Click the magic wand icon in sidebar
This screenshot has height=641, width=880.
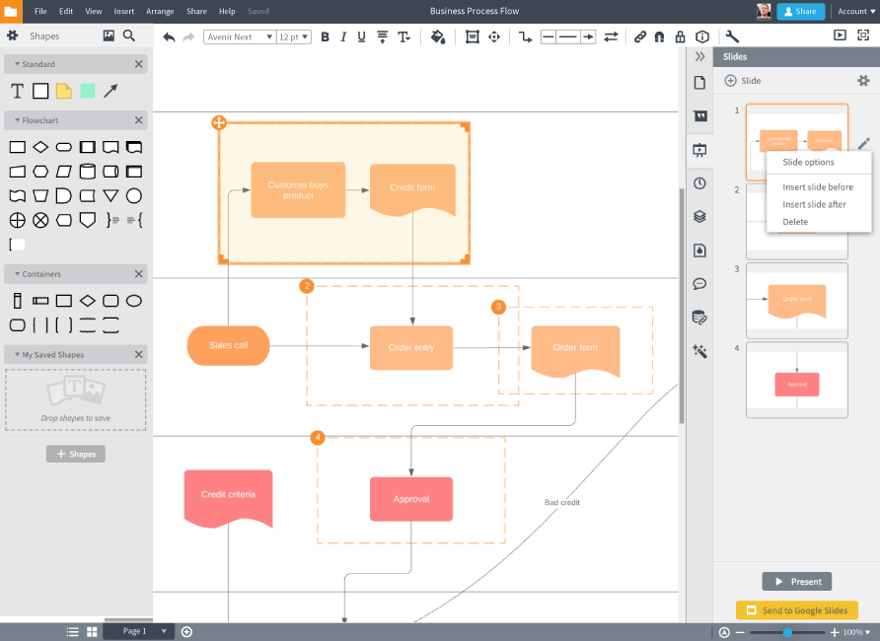tap(699, 350)
